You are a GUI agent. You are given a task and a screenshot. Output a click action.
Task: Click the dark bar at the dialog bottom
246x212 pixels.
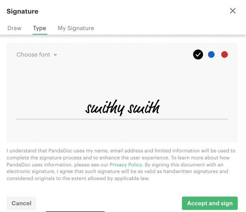tap(75, 211)
